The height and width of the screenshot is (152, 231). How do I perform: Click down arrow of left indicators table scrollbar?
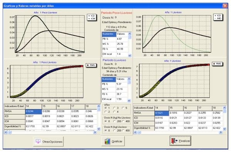99,129
